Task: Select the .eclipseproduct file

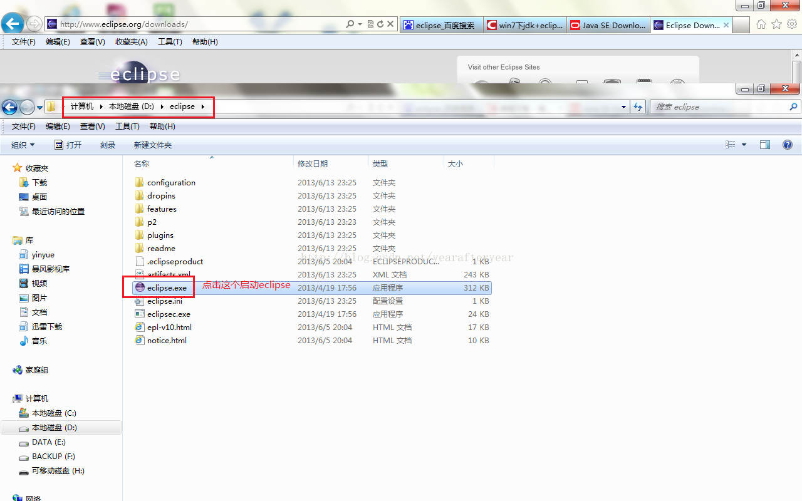Action: coord(175,261)
